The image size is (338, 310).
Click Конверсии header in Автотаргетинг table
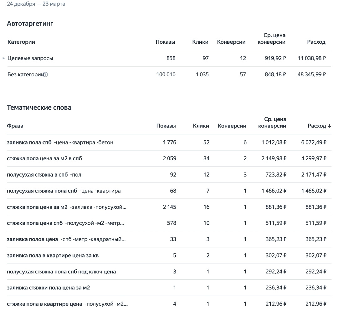pos(231,42)
